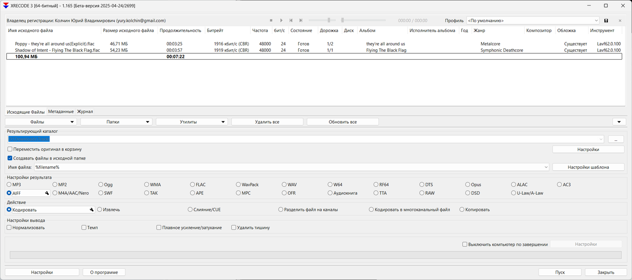Select the DSD output format
632x280 pixels.
(467, 193)
